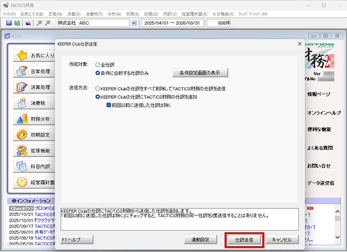The width and height of the screenshot is (347, 252).
Task: Click the fiscal period date field
Action: coord(173,23)
